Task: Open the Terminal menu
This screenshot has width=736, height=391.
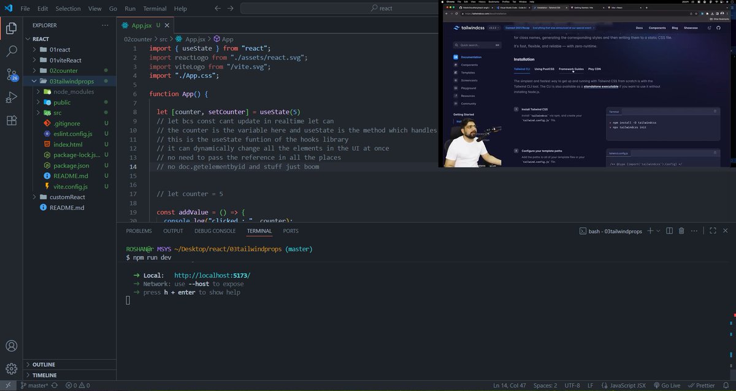Action: click(x=155, y=9)
